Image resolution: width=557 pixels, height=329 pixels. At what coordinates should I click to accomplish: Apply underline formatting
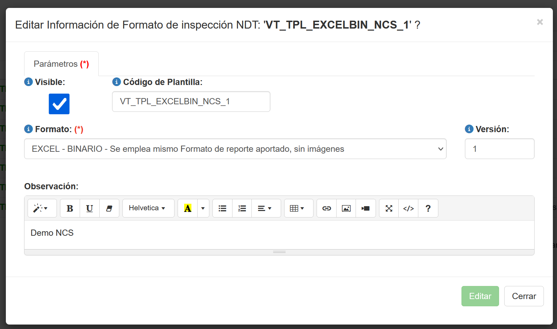[90, 208]
